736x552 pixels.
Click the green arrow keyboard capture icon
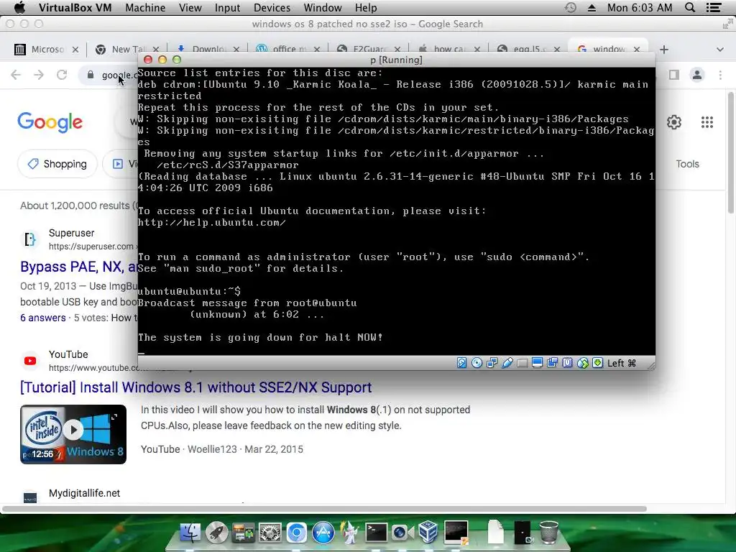[x=597, y=363]
